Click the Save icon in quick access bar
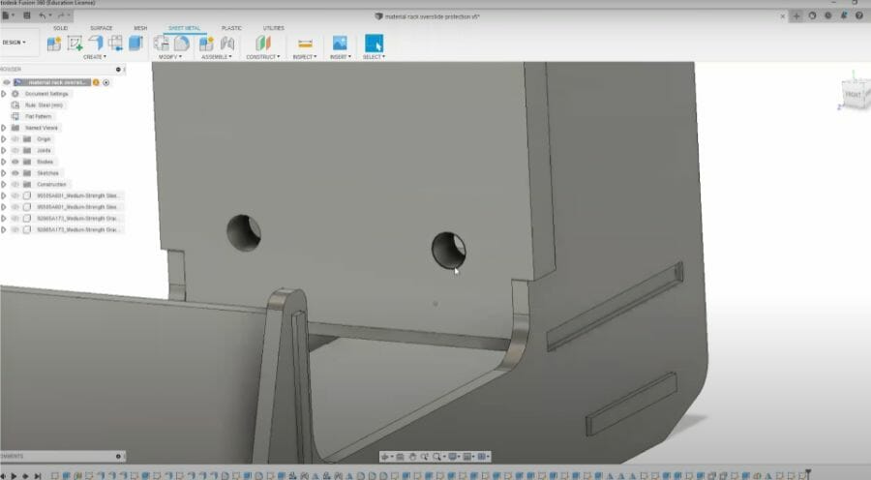Screen dimensions: 871x480 [x=27, y=15]
